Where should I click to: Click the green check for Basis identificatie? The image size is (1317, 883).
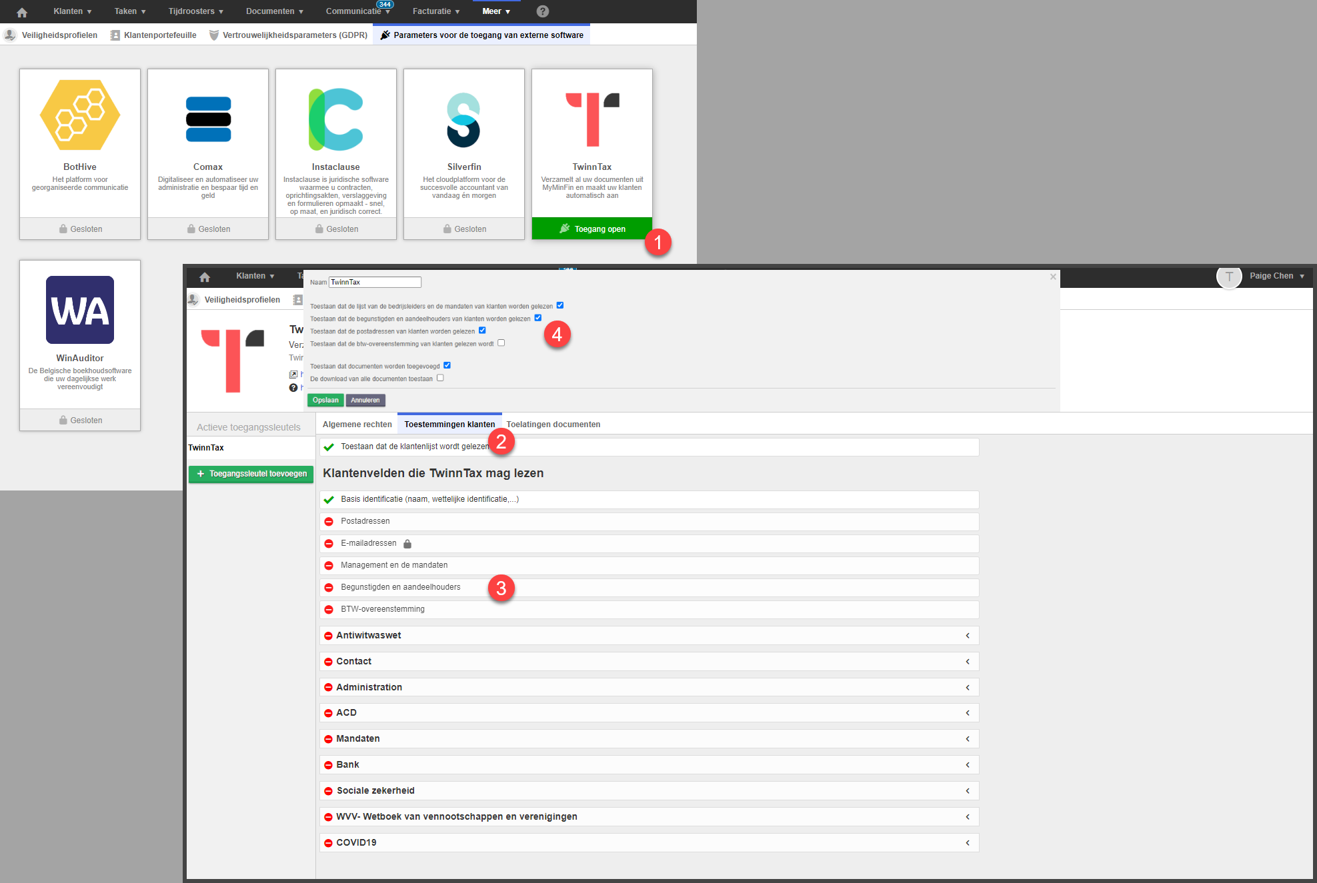[329, 500]
